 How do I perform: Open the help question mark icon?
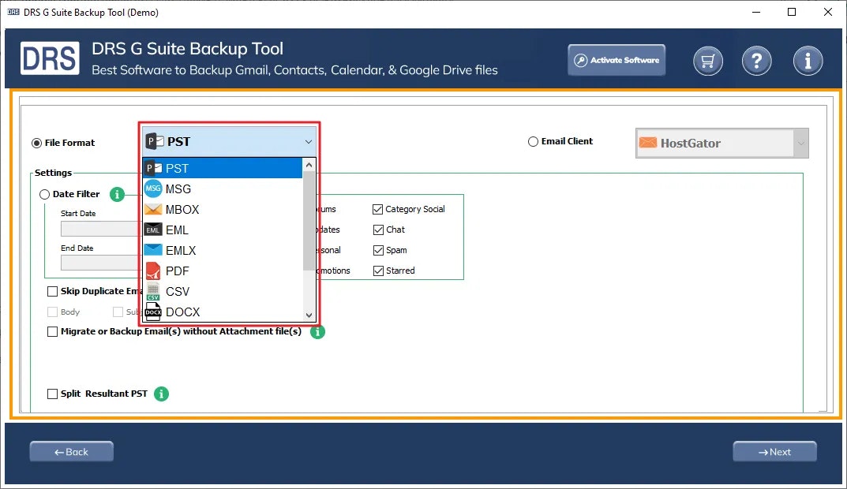pos(756,61)
